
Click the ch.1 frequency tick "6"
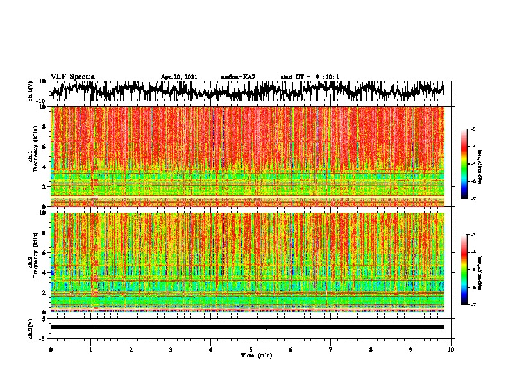(44, 147)
